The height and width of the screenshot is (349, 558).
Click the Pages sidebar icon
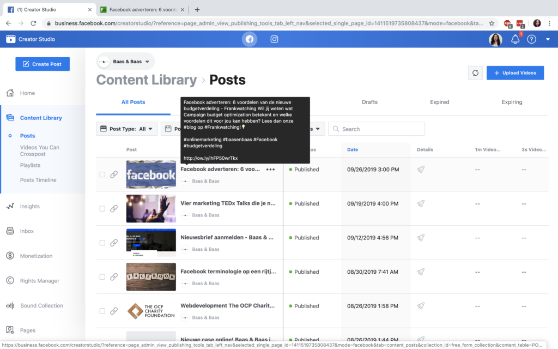click(10, 330)
